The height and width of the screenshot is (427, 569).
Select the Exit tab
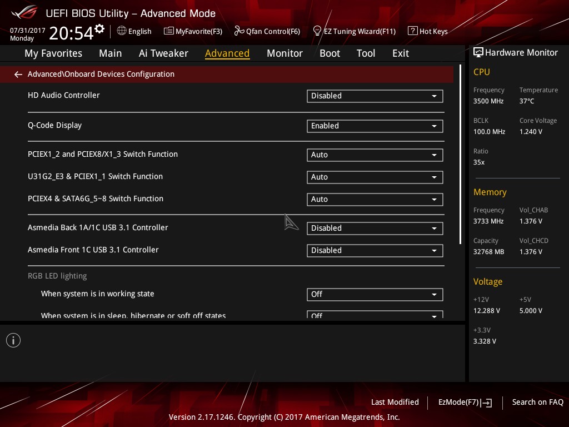(401, 53)
